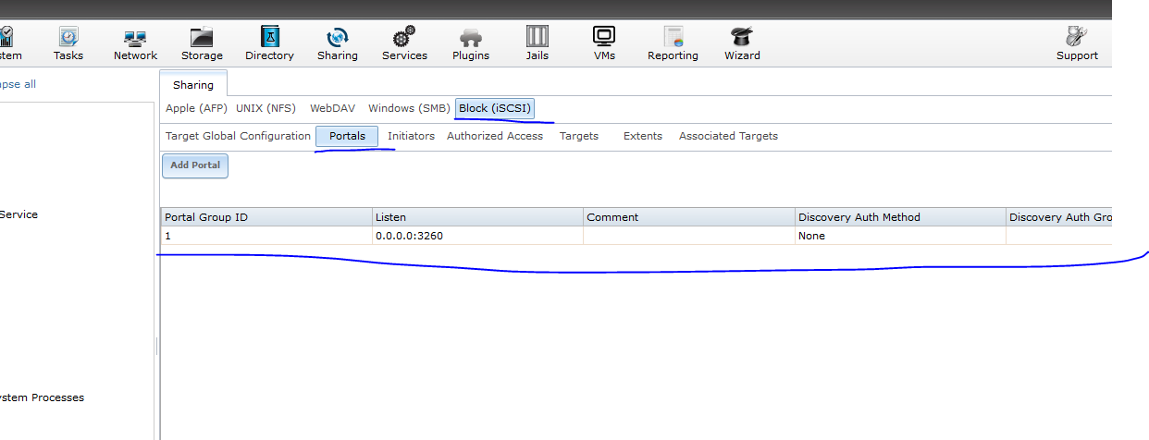Open the Plugins toolbar icon
This screenshot has width=1149, height=440.
click(471, 43)
